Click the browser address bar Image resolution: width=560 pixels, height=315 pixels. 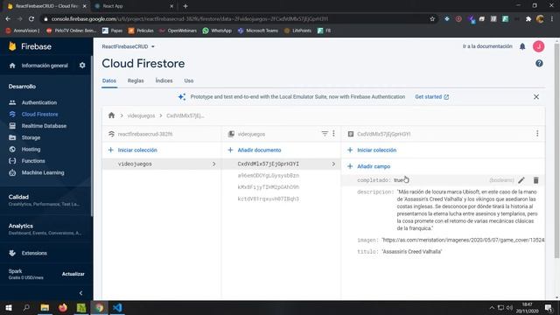pos(235,19)
